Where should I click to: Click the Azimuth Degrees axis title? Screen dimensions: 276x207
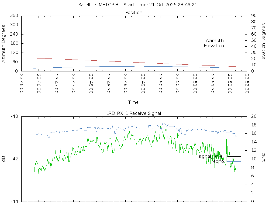tap(4, 44)
